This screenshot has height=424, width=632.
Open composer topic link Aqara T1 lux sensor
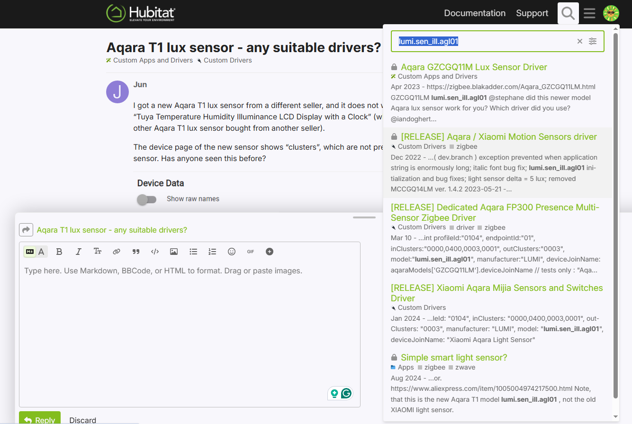(x=112, y=230)
